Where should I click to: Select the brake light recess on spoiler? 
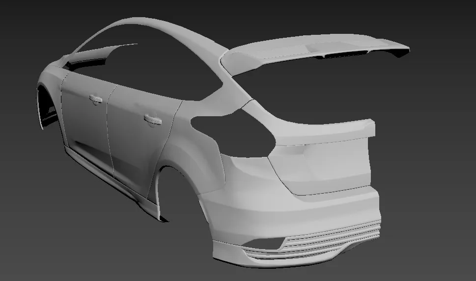(x=319, y=48)
